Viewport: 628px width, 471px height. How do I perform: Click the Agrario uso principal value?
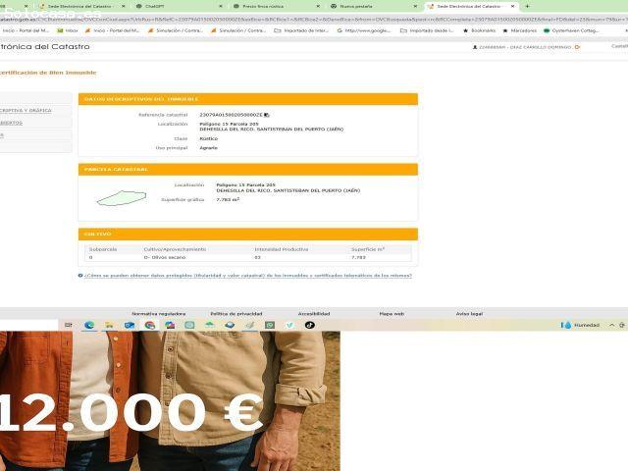click(209, 148)
